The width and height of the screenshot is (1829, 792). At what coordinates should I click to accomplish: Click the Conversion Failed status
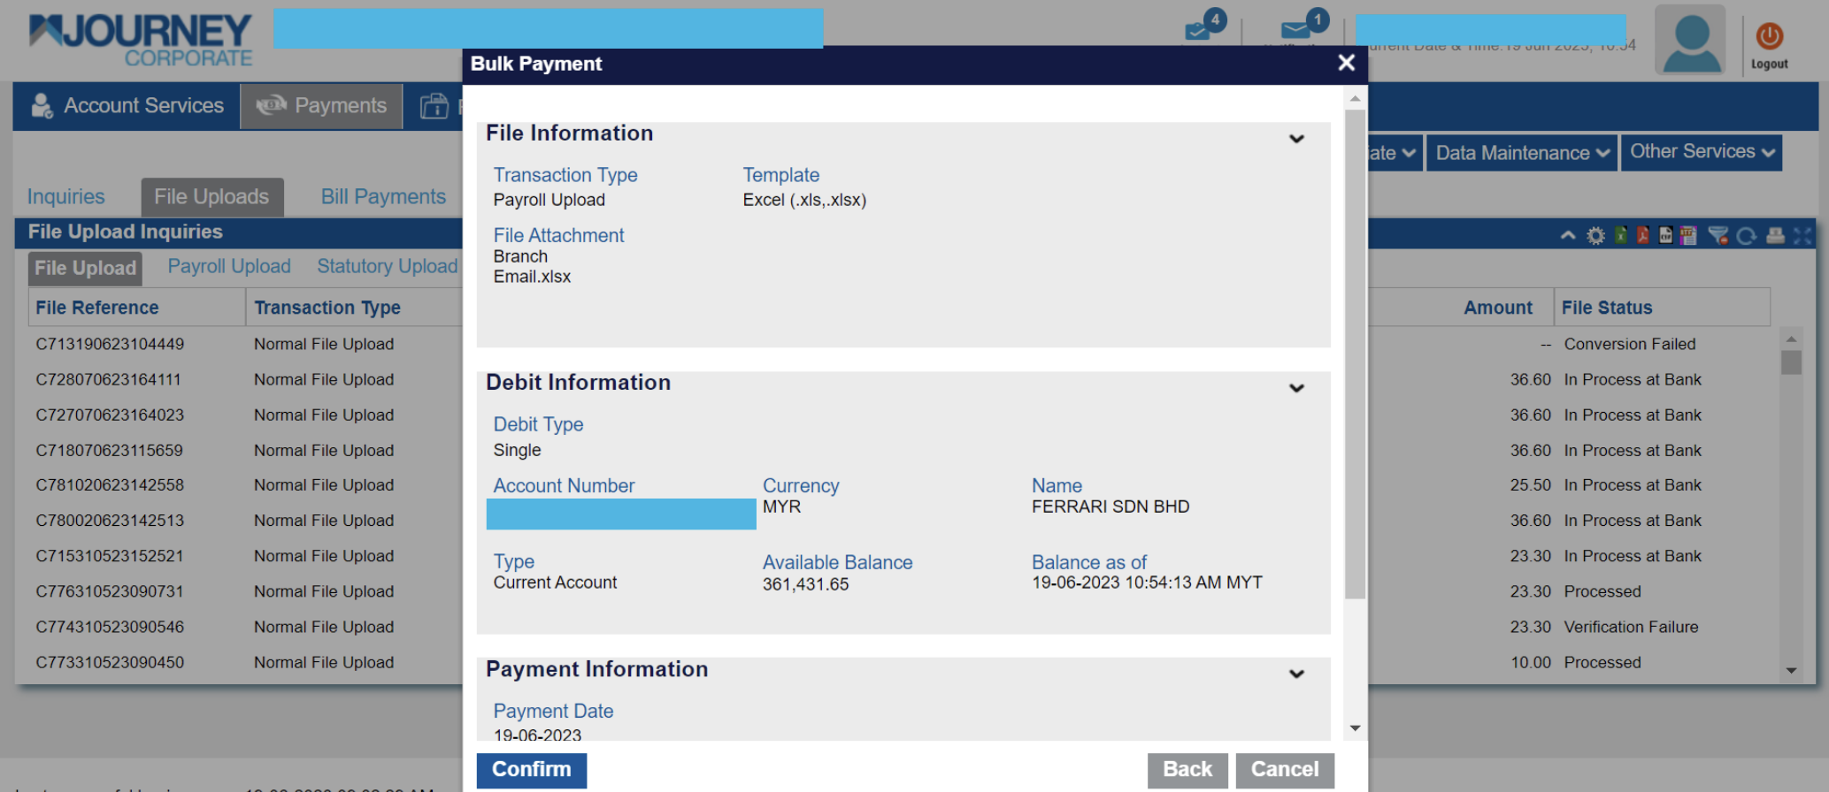[1629, 344]
